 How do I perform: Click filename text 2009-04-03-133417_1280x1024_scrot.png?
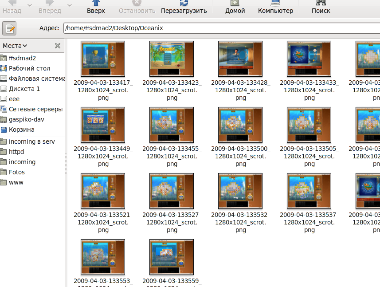(103, 90)
